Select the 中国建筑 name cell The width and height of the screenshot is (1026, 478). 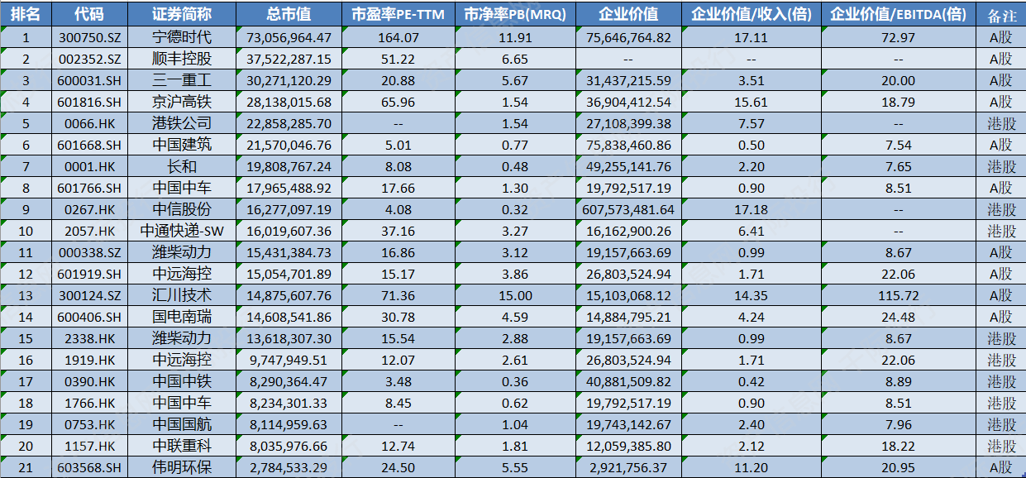coord(182,145)
